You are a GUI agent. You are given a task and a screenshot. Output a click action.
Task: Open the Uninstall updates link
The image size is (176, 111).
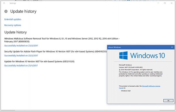(13, 19)
